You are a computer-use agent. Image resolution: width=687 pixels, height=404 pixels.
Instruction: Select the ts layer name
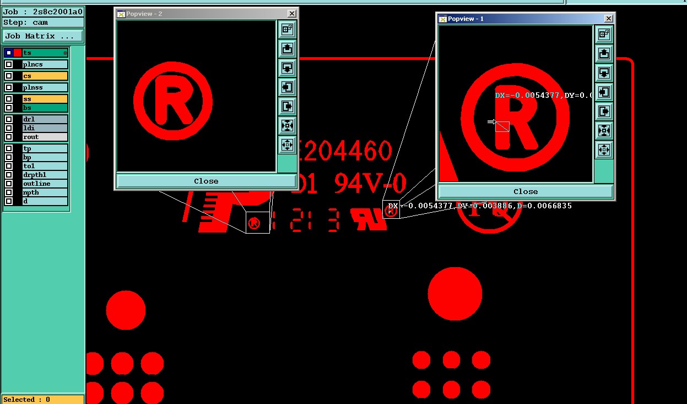45,53
